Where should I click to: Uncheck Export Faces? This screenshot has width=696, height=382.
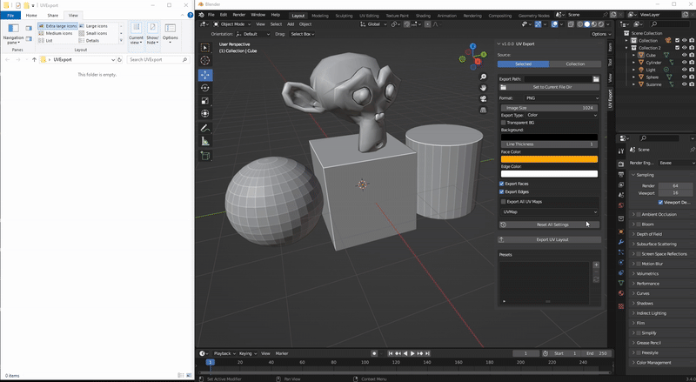502,184
